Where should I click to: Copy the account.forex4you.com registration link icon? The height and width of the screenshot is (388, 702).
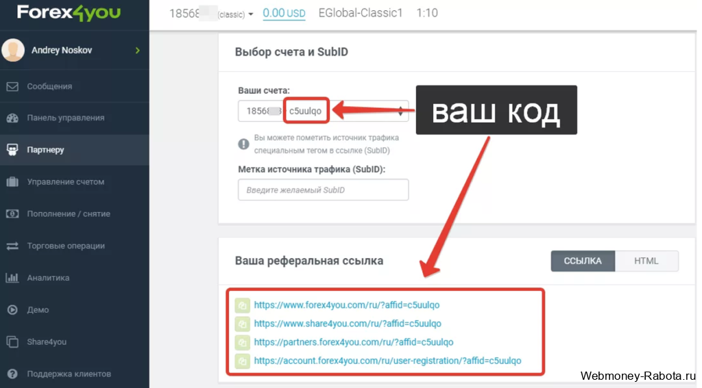coord(242,361)
